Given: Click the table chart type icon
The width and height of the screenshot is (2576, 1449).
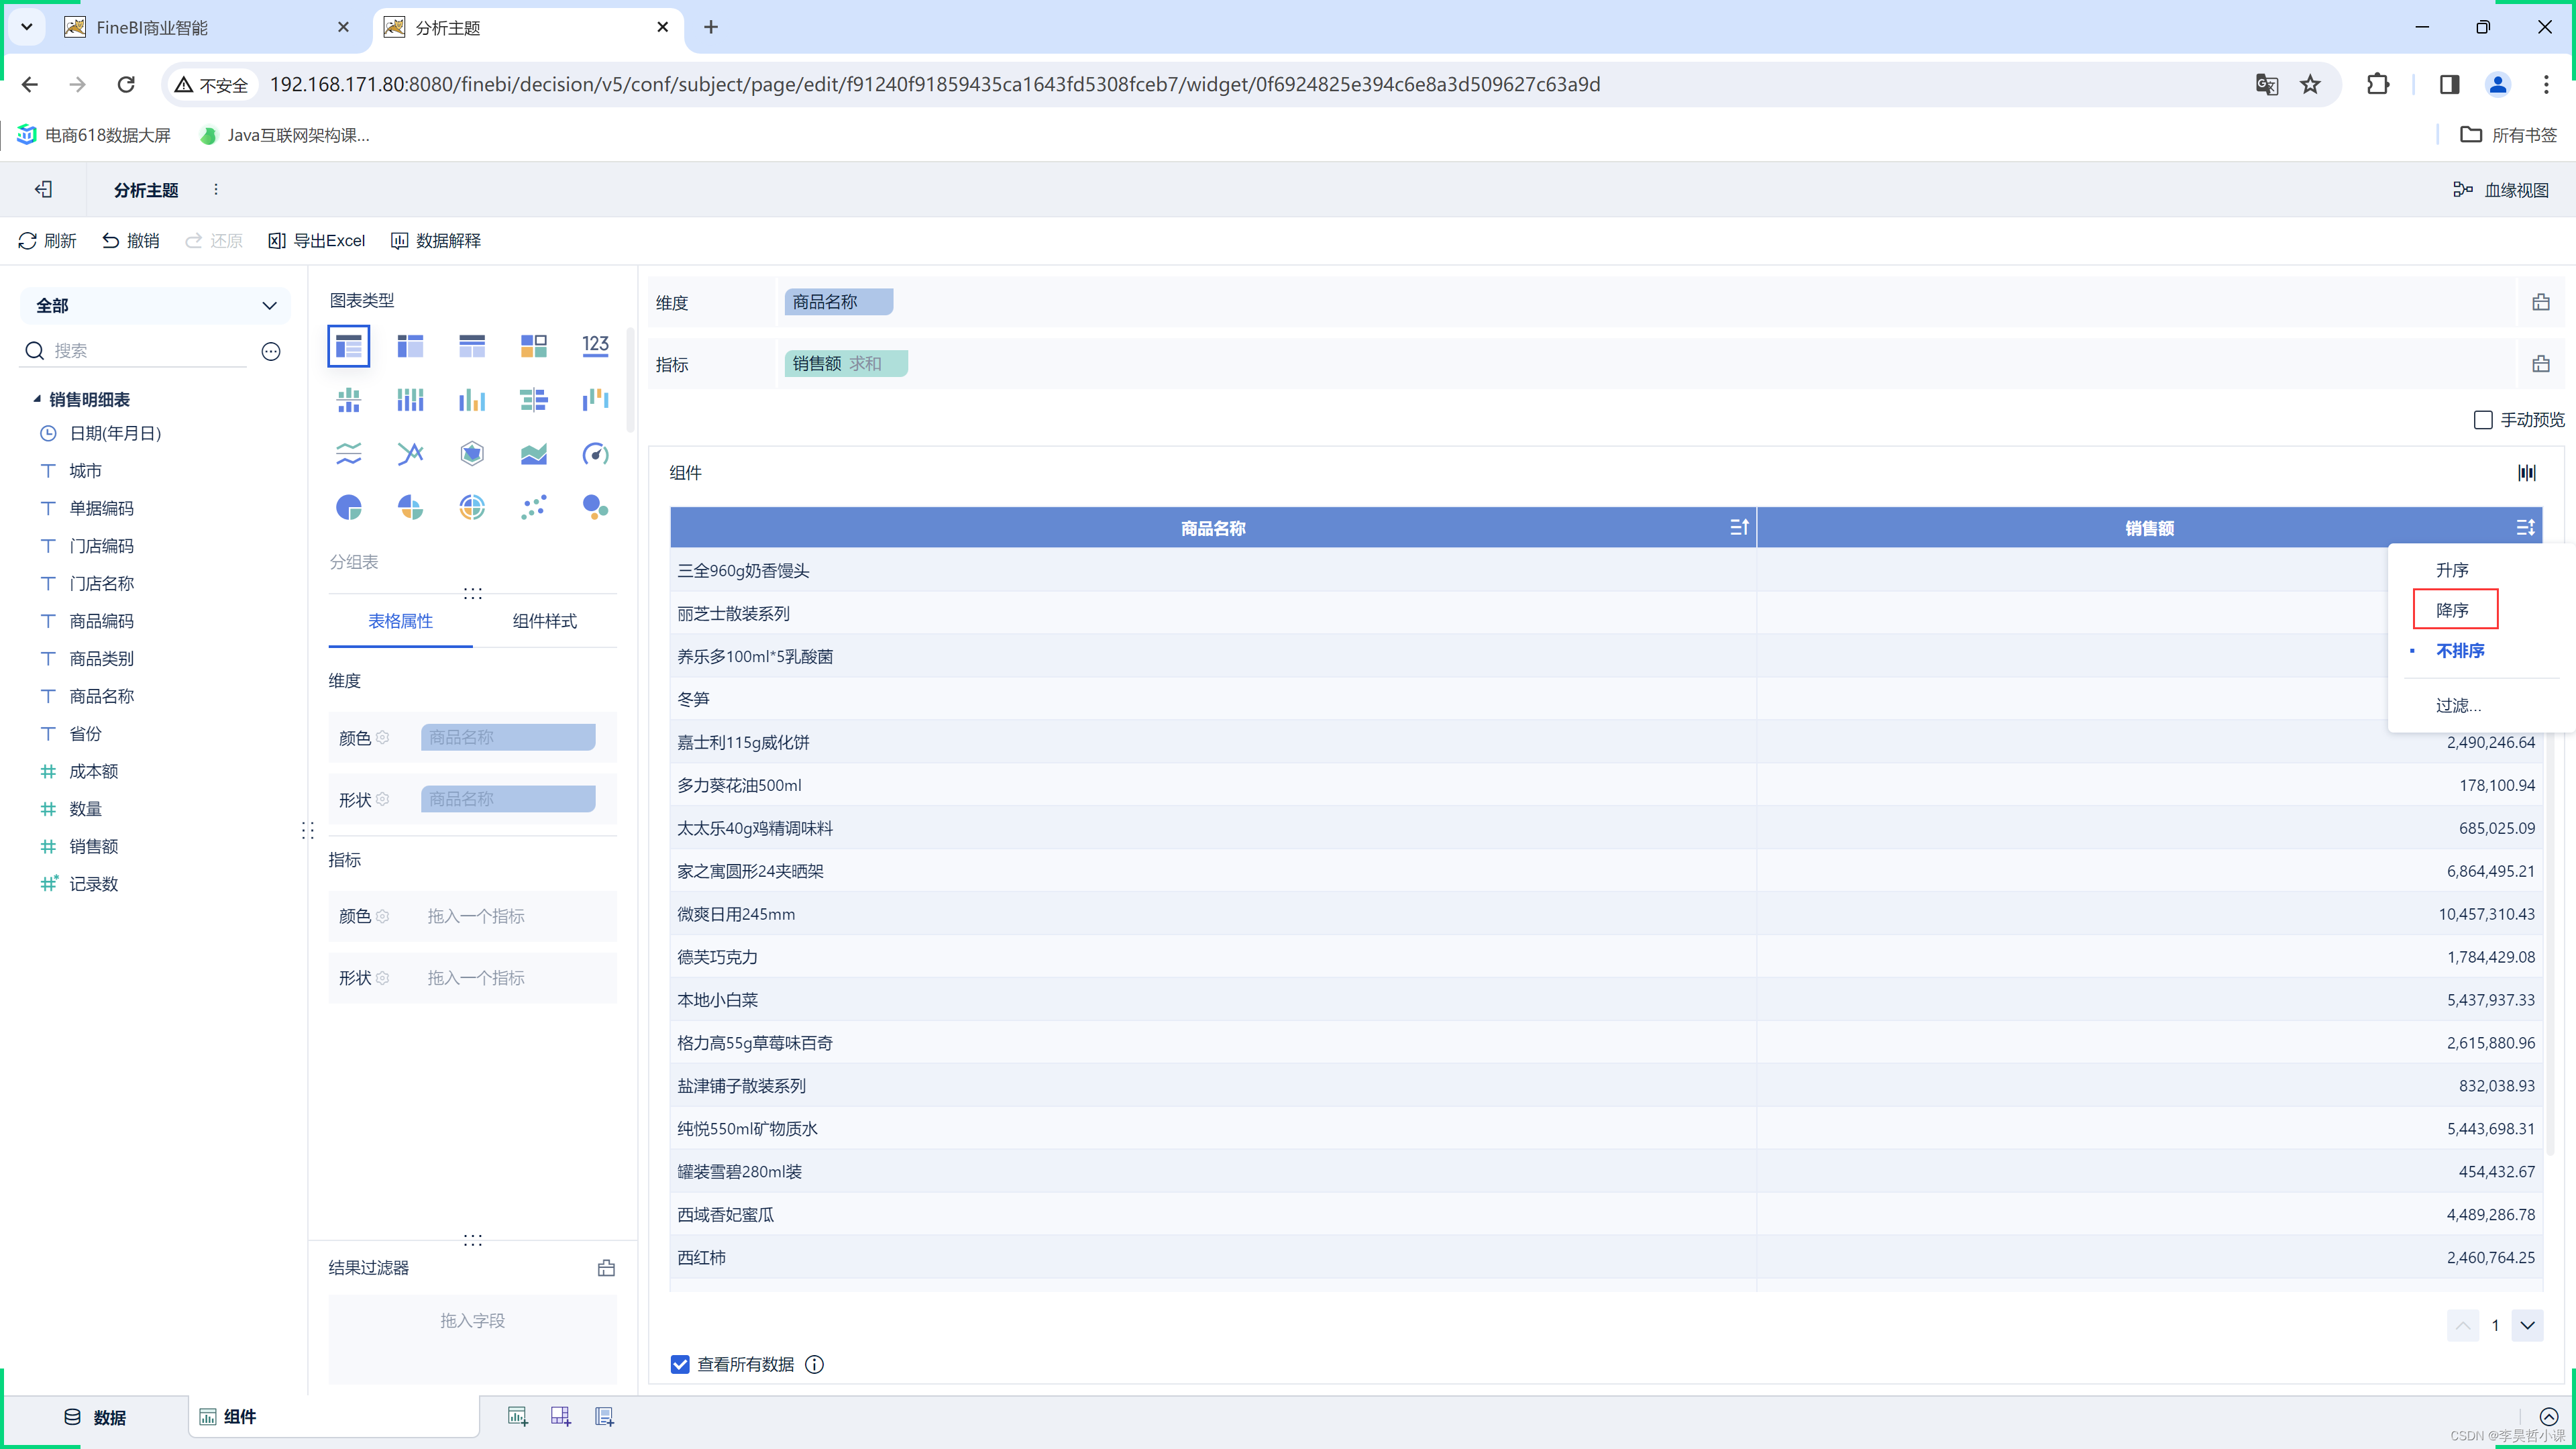Looking at the screenshot, I should [x=349, y=343].
